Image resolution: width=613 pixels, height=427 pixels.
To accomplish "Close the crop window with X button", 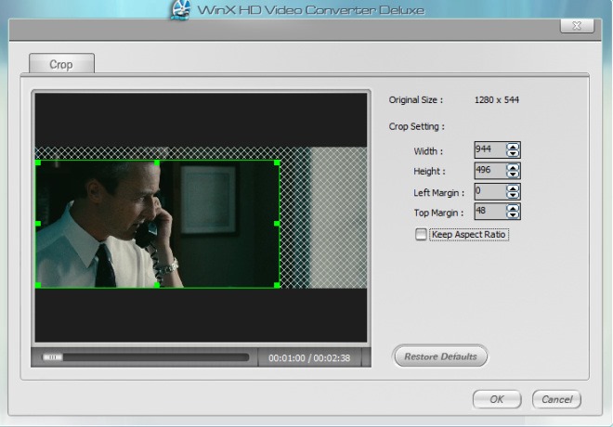I will 577,26.
